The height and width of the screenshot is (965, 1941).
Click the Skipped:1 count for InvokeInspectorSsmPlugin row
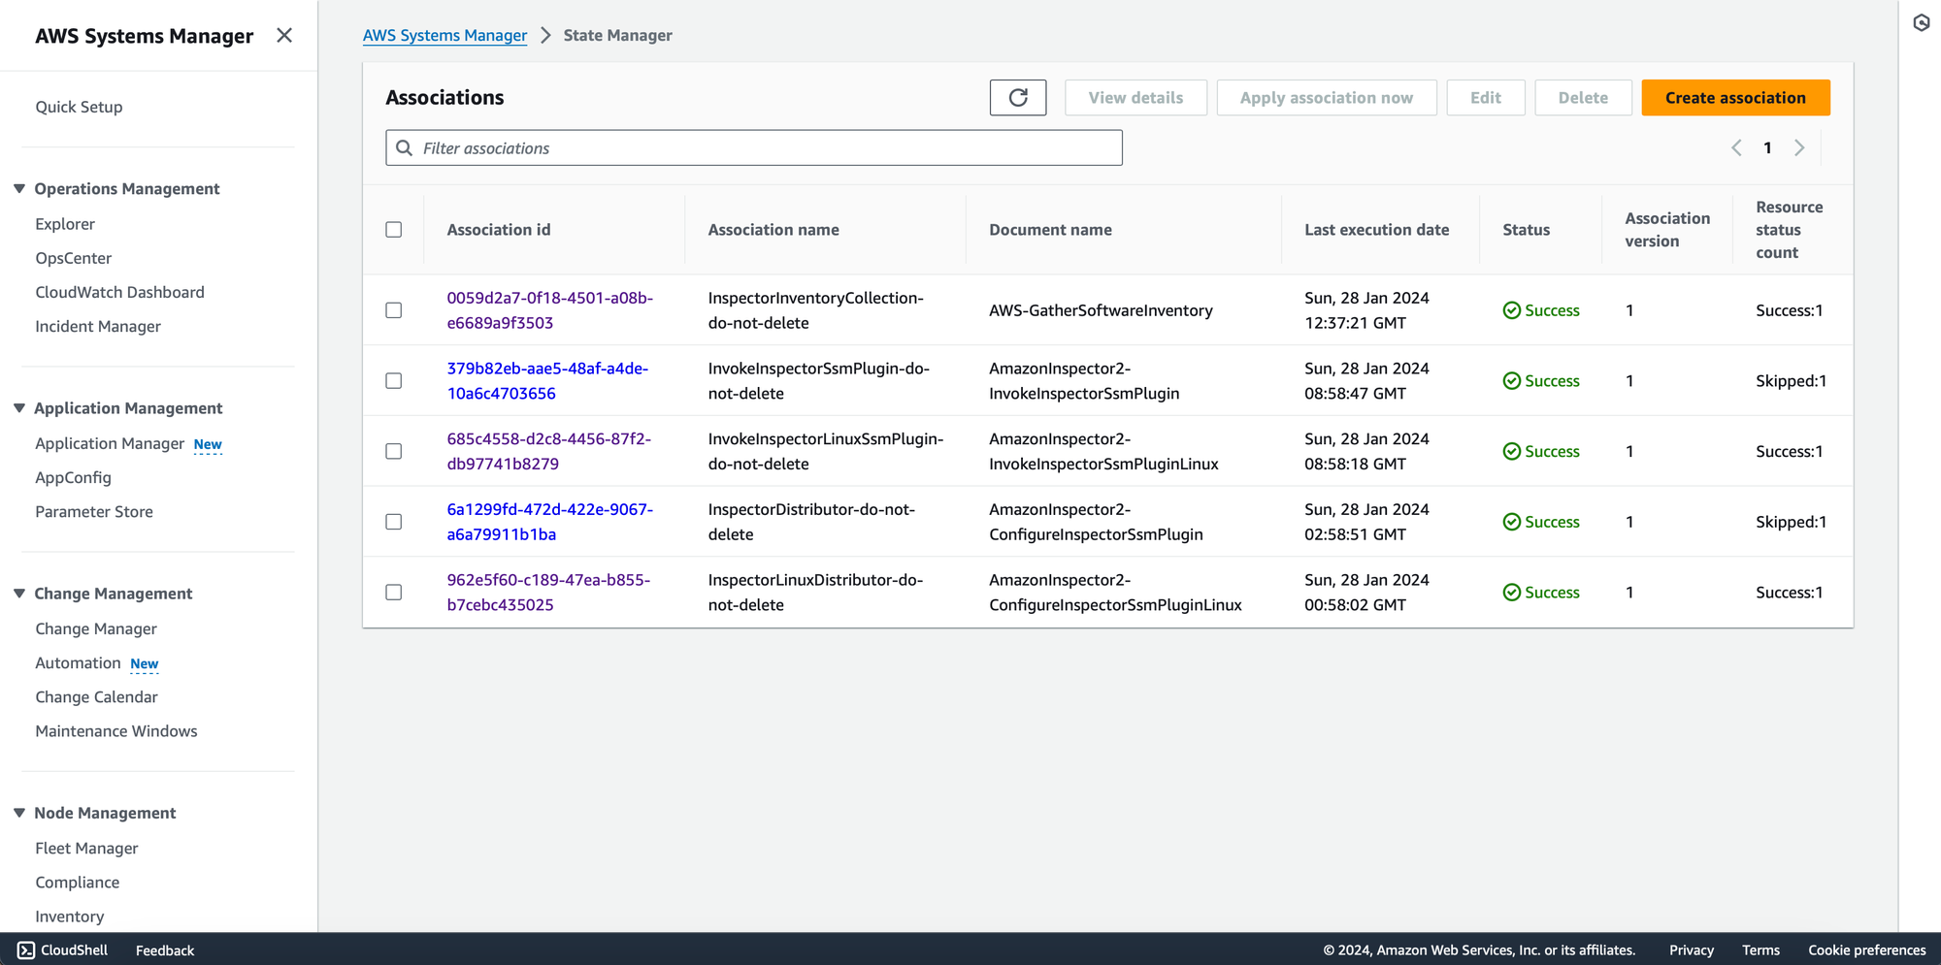point(1791,381)
